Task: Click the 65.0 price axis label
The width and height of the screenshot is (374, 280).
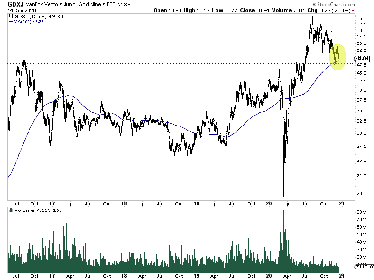Action: [361, 18]
